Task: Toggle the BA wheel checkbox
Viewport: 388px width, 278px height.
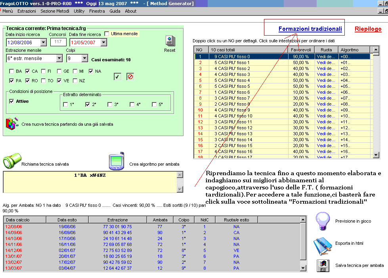Action: [x=11, y=72]
